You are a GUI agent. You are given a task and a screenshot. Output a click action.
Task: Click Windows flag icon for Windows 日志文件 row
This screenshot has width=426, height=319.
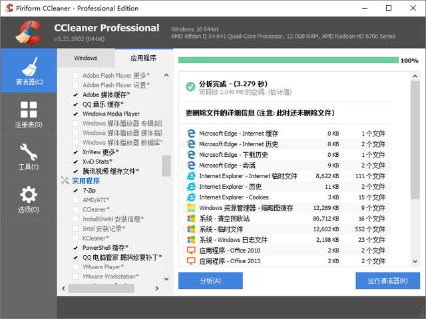191,240
